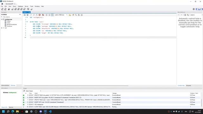Toggle the left sidebar panel visibility
Viewport: 203px width, 114px height.
click(x=197, y=9)
